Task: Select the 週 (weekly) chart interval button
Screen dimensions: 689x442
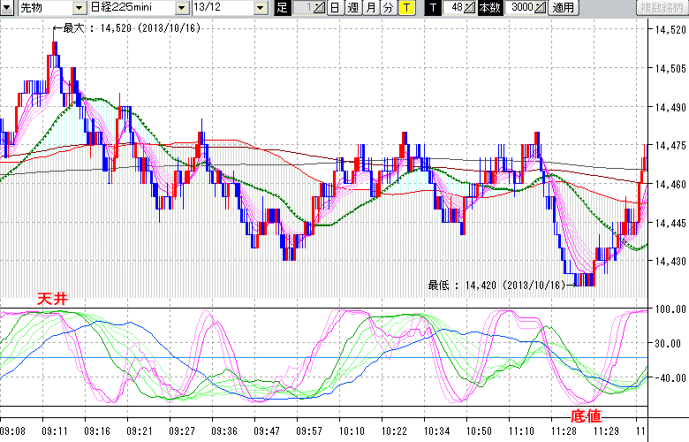Action: click(352, 8)
